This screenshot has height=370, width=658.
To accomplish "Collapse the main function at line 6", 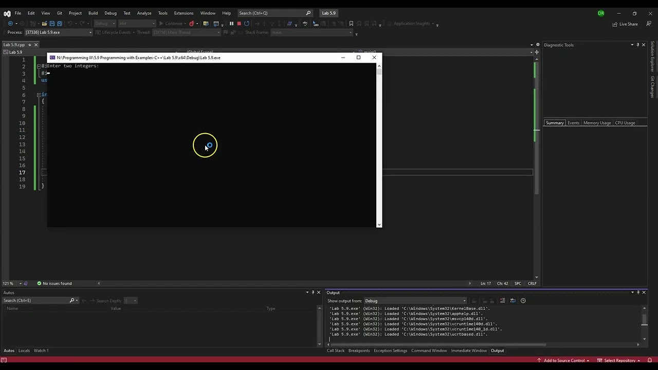I will coord(39,95).
